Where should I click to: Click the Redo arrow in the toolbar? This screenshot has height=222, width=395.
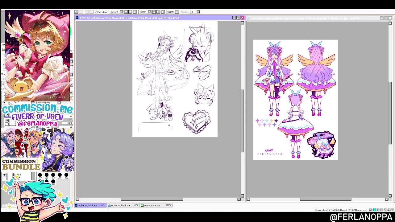81,12
